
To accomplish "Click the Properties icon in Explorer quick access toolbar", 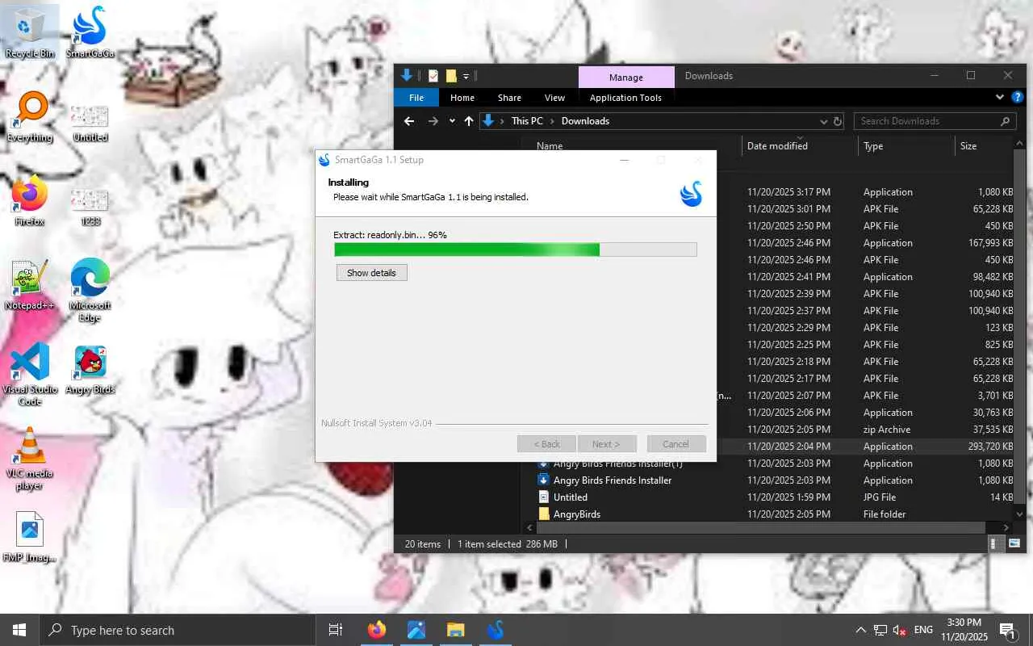I will point(433,76).
